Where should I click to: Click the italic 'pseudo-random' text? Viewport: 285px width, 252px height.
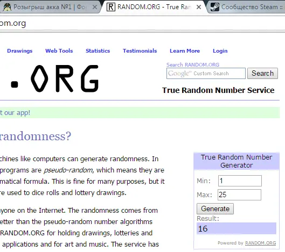click(x=68, y=170)
